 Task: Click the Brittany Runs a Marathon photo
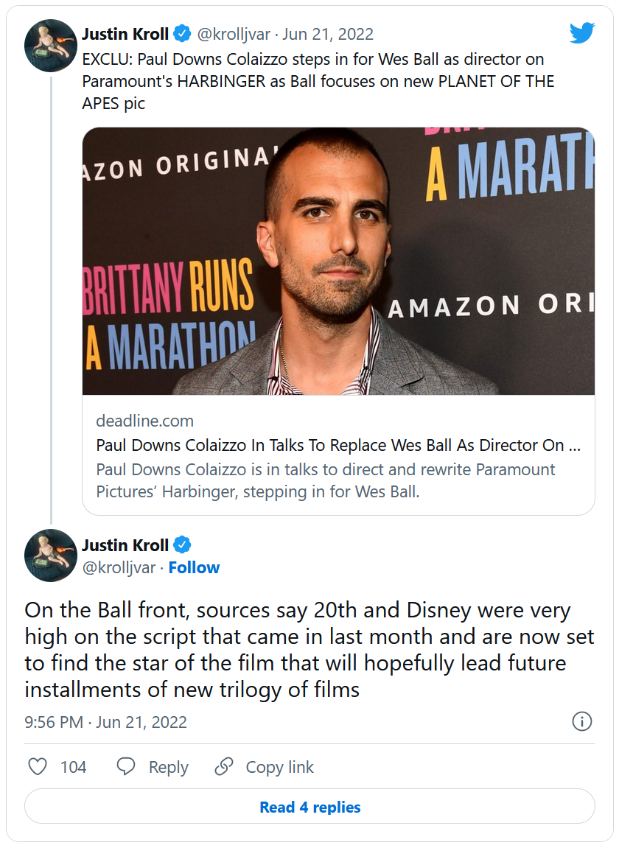(x=338, y=261)
